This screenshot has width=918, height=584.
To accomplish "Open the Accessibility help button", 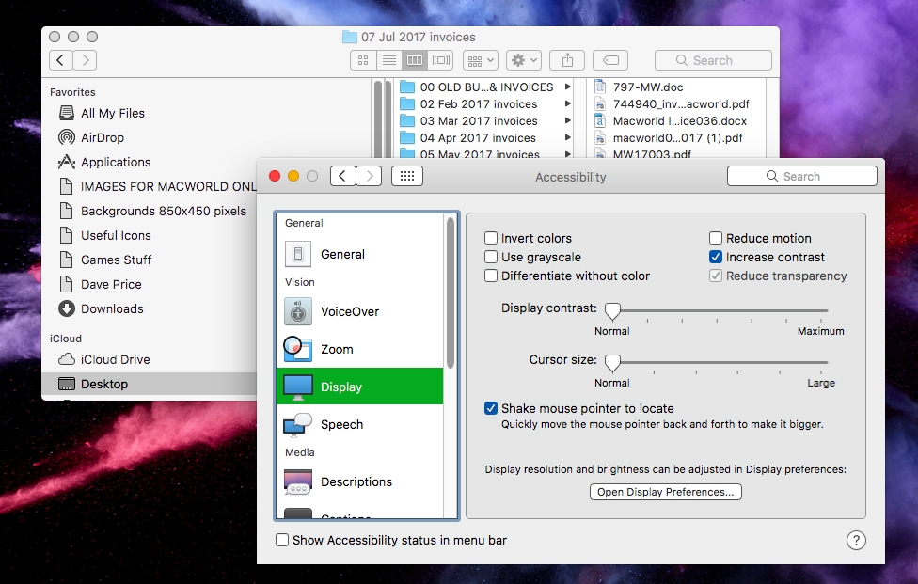I will point(856,540).
